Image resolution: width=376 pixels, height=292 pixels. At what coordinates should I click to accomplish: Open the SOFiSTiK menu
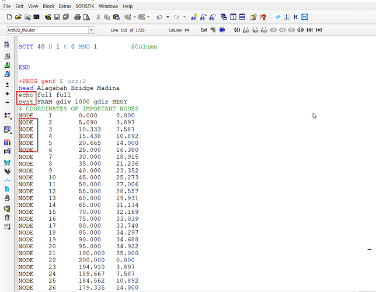(85, 6)
